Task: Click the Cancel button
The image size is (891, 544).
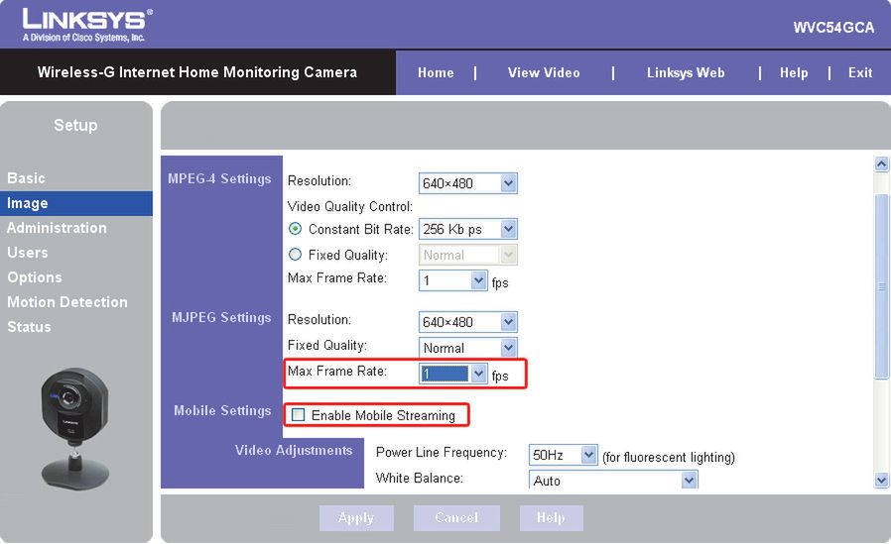Action: point(456,518)
